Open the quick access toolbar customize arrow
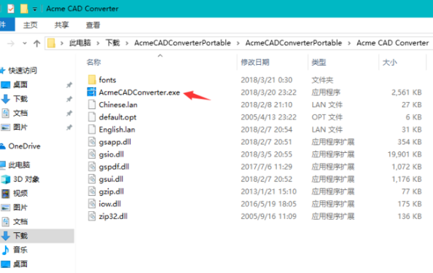 pyautogui.click(x=35, y=9)
